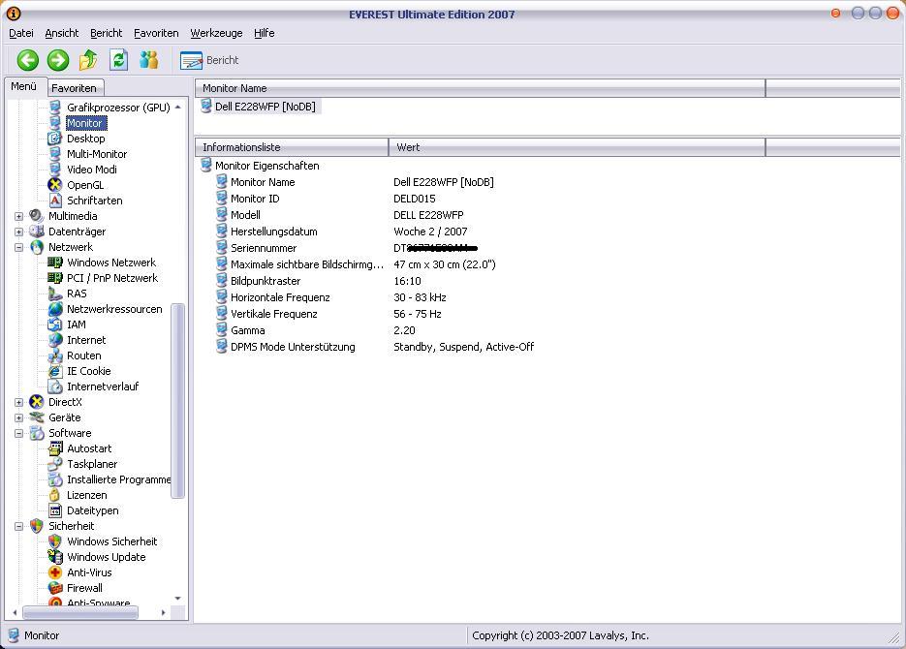The height and width of the screenshot is (649, 906).
Task: Collapse the Software tree node
Action: click(x=18, y=433)
